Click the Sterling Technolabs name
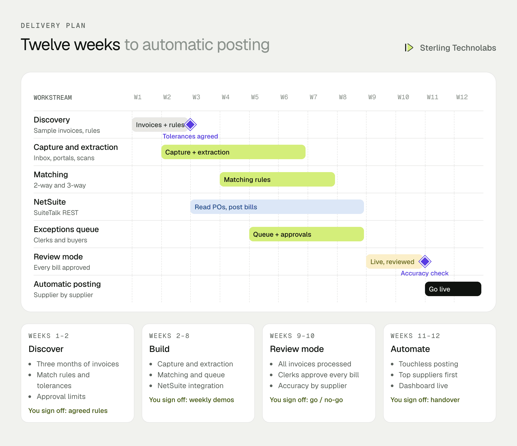Screen dimensions: 517x446 coord(458,48)
